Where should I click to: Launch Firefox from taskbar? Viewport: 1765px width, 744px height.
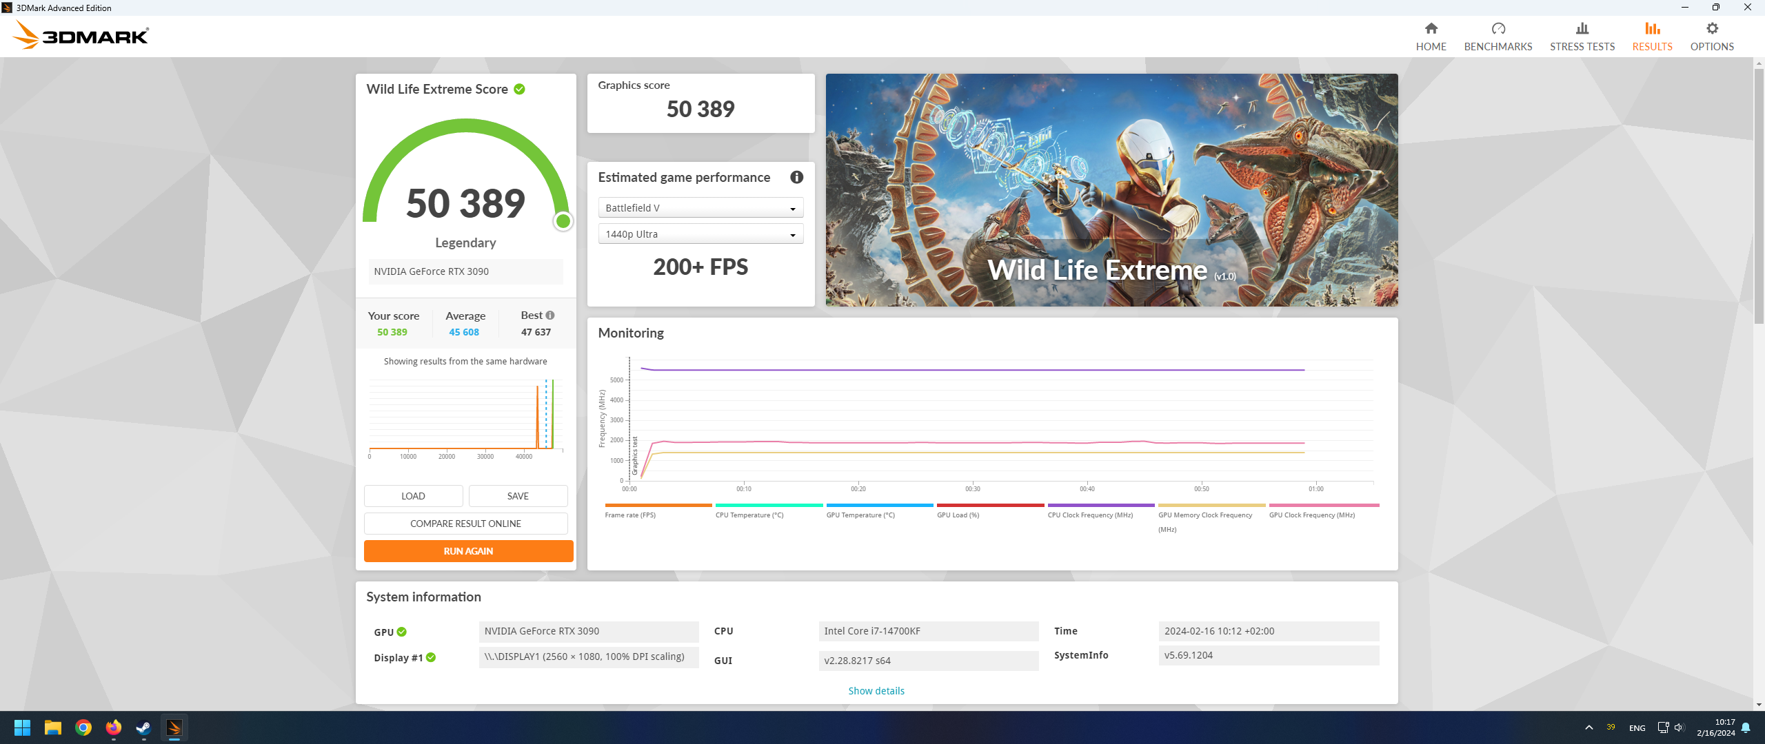(x=113, y=727)
